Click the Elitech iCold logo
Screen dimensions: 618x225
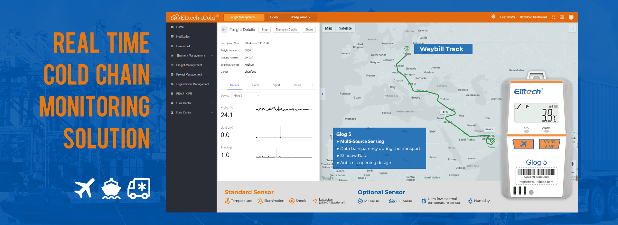point(194,17)
